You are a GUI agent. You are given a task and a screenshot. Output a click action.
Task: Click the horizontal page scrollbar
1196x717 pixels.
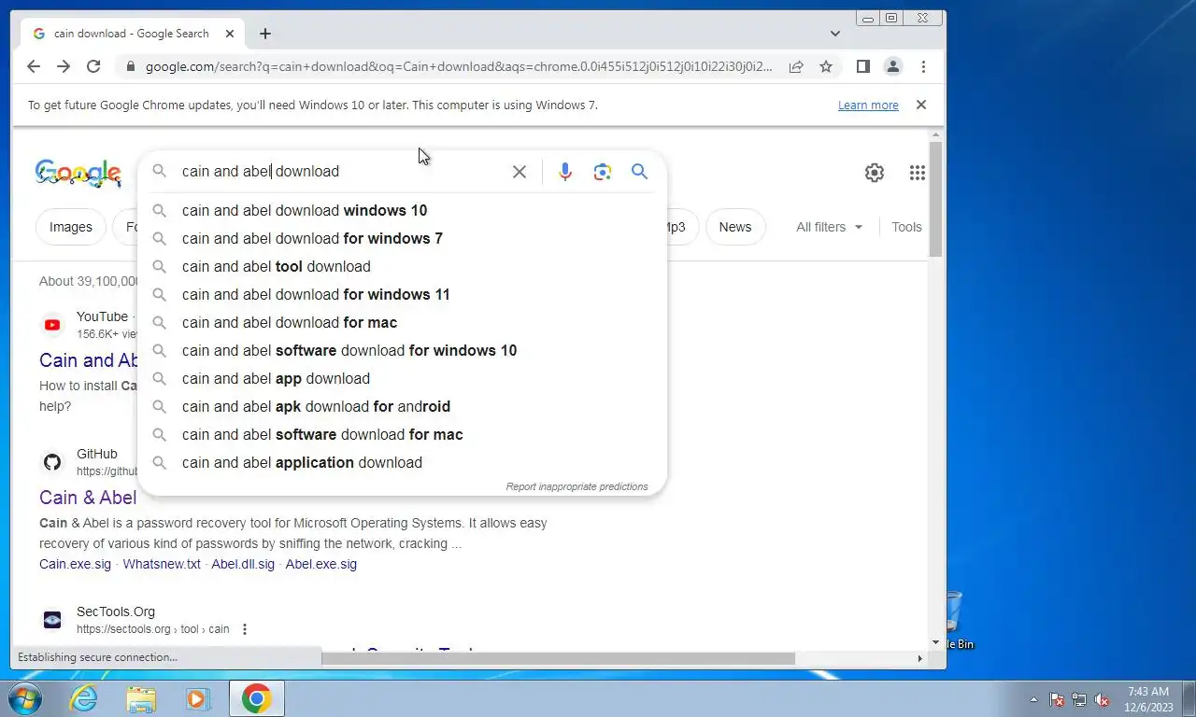click(x=558, y=658)
